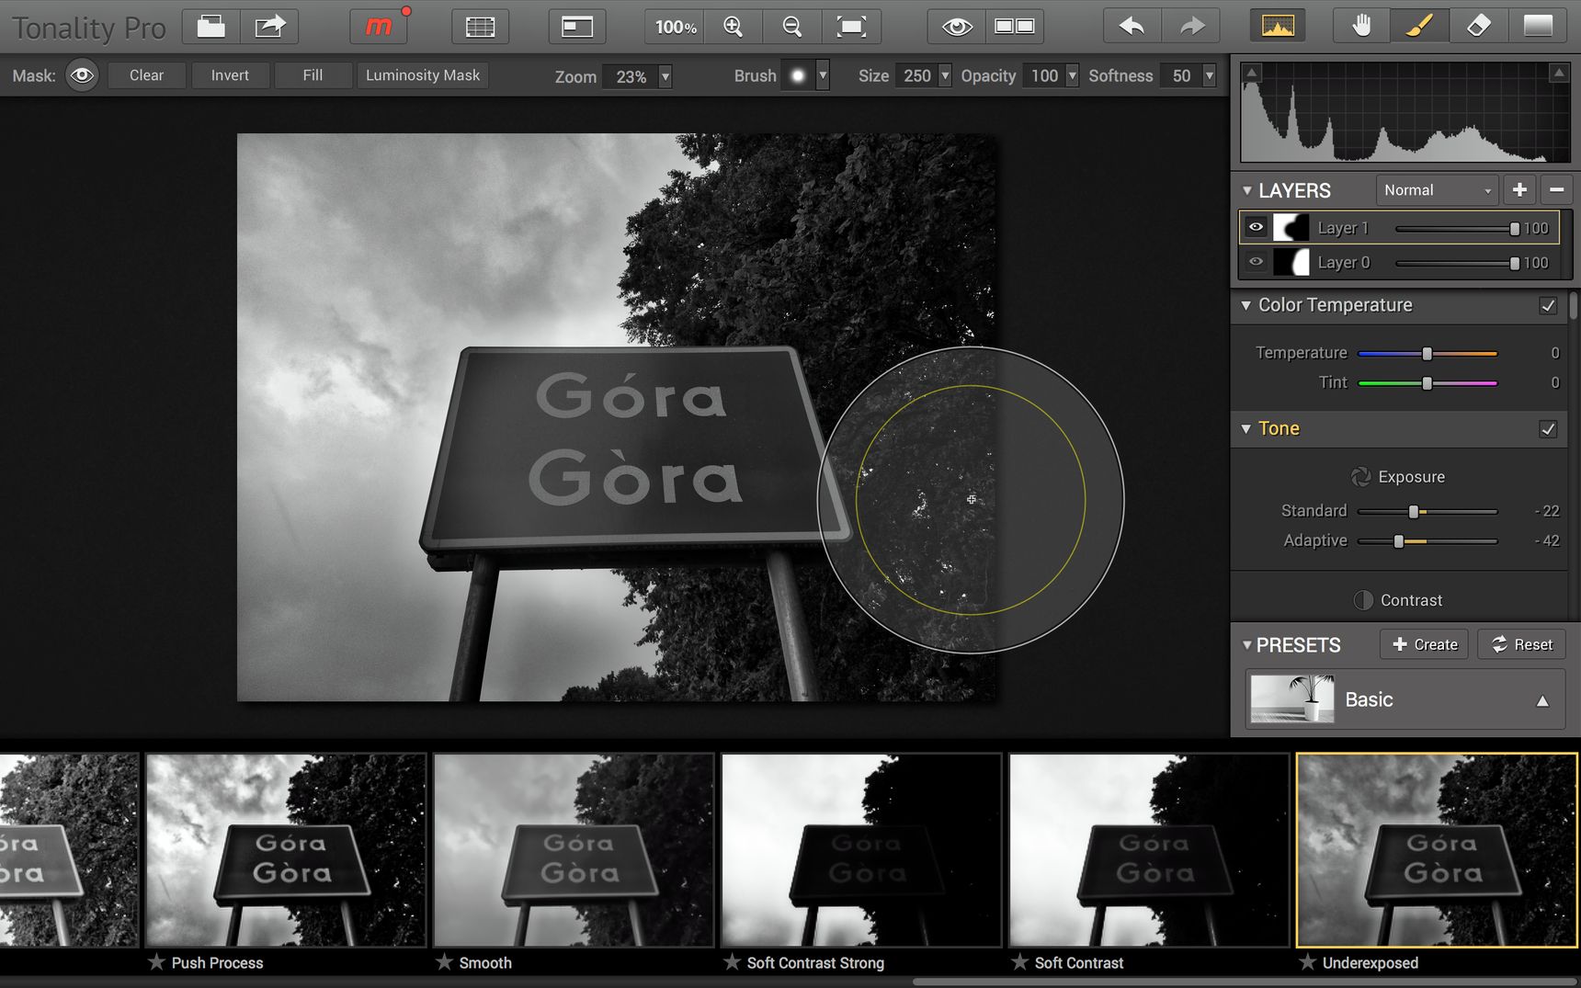Click the Contrast half-circle icon
This screenshot has height=988, width=1581.
1363,600
